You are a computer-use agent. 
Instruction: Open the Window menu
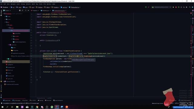coord(49,4)
